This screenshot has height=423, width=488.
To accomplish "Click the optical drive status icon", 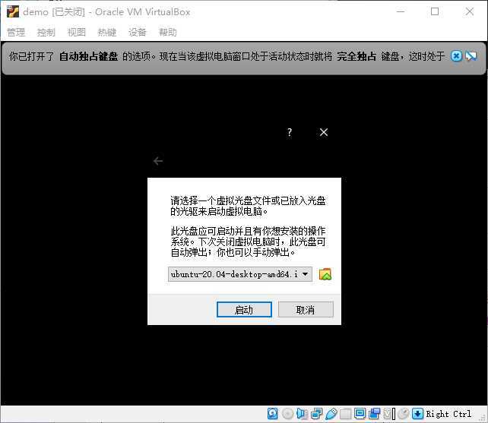I will (287, 414).
